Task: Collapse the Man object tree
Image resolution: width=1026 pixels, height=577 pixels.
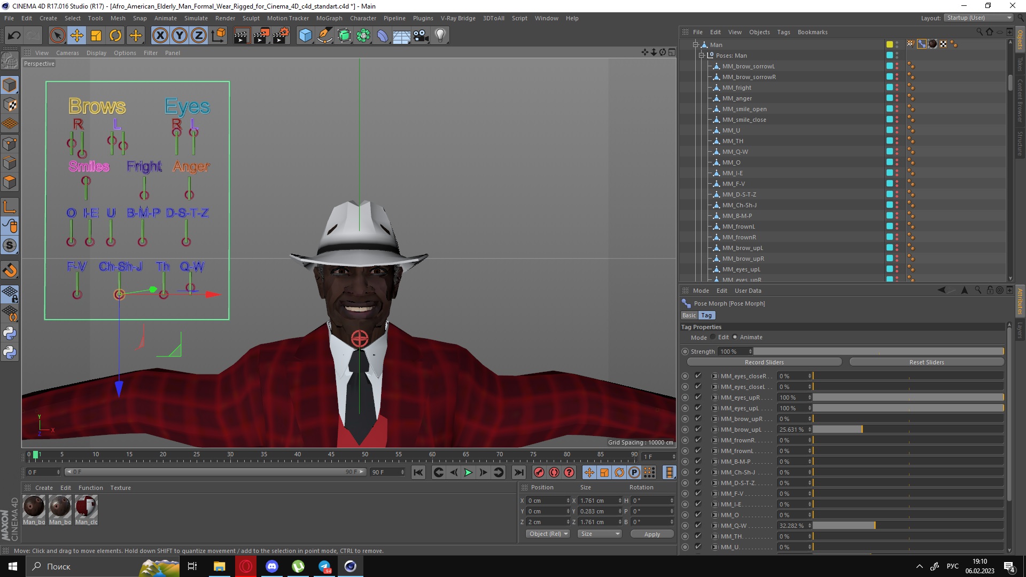Action: click(x=696, y=45)
